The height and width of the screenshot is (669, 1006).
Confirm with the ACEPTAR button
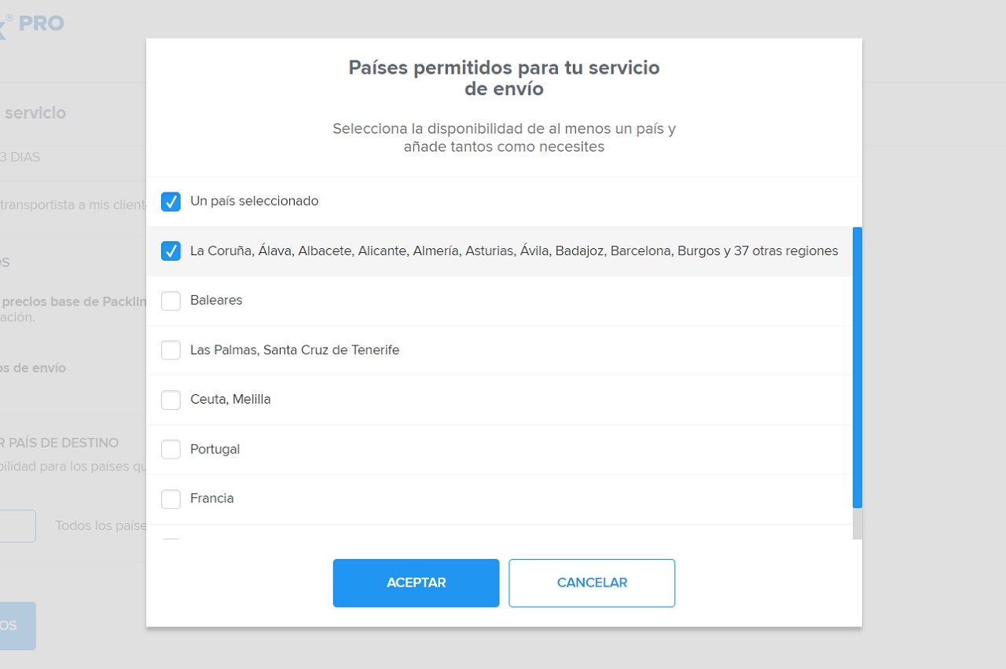(416, 583)
